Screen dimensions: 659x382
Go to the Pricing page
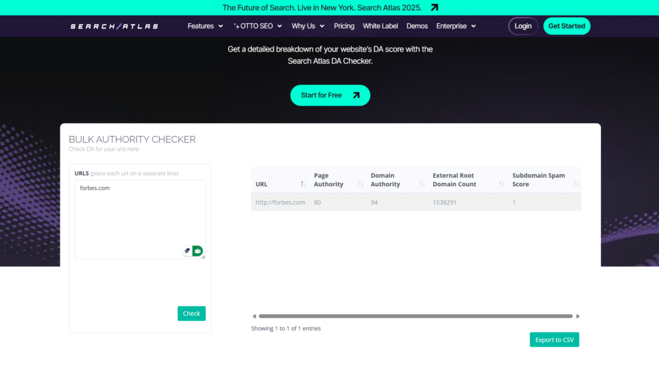[x=344, y=26]
